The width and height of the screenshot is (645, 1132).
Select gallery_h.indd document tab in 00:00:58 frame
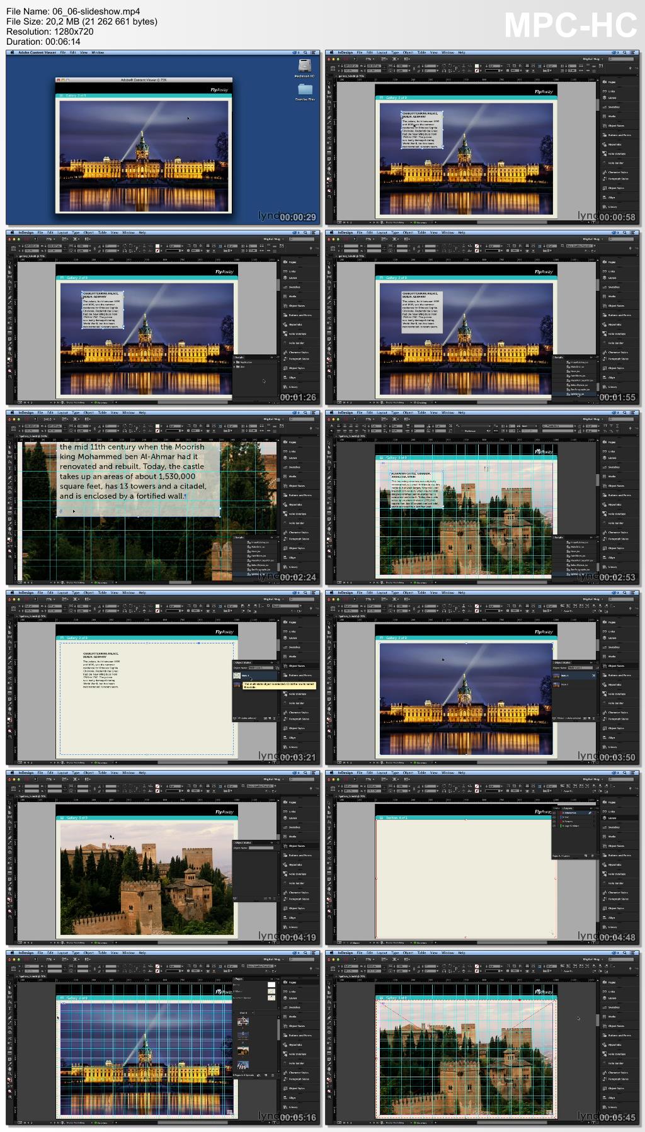(350, 76)
